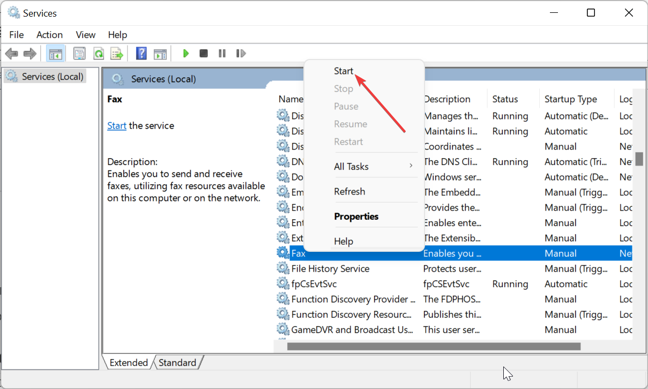This screenshot has width=648, height=389.
Task: Click gear icon beside Function Discovery Resource
Action: [282, 315]
